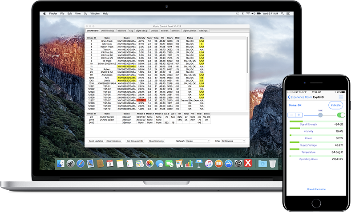The width and height of the screenshot is (351, 212).
Task: Open the hamburger menu on the phone
Action: coord(341,97)
